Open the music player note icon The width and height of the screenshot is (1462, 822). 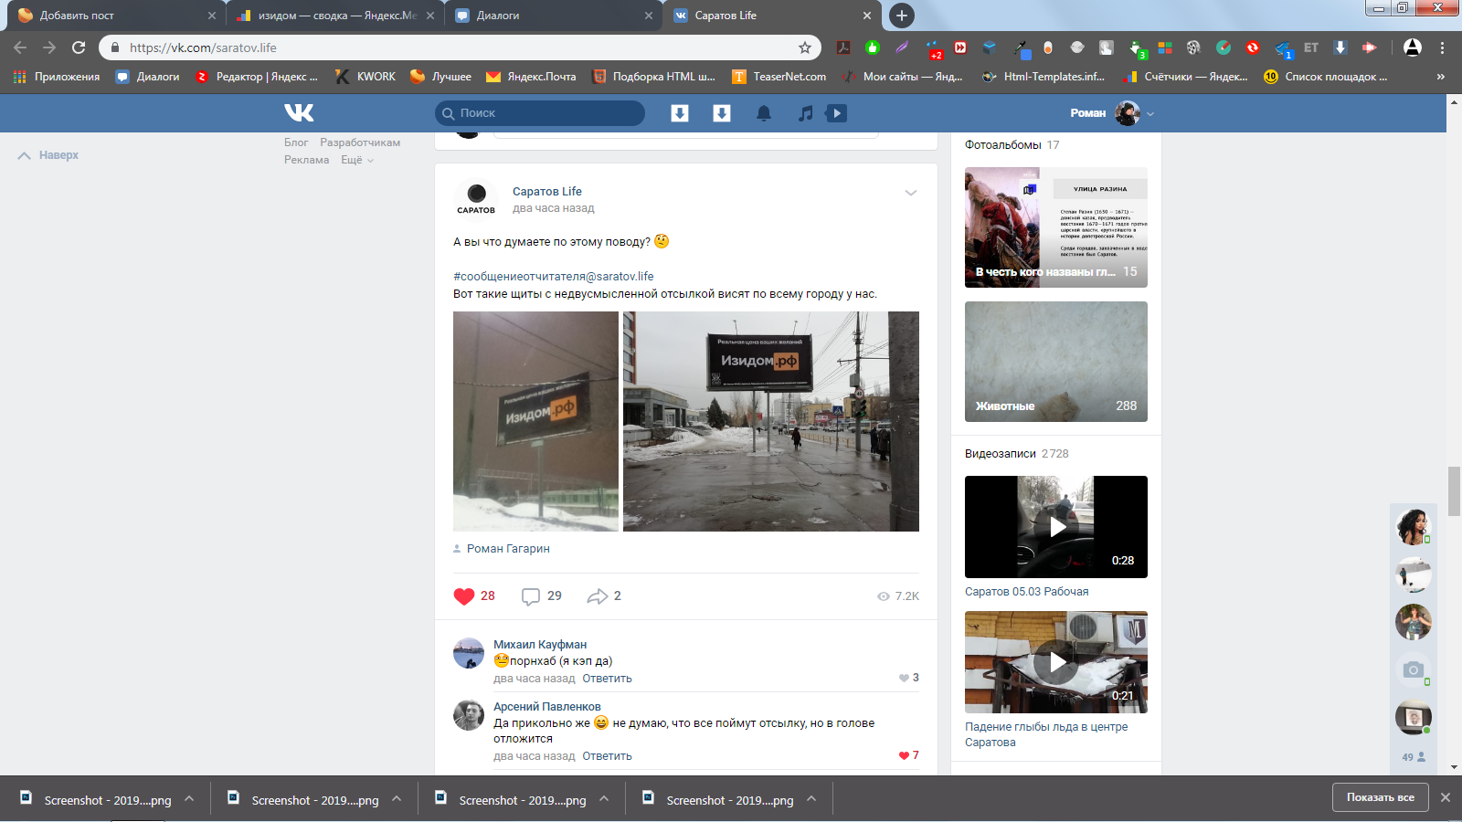click(805, 113)
